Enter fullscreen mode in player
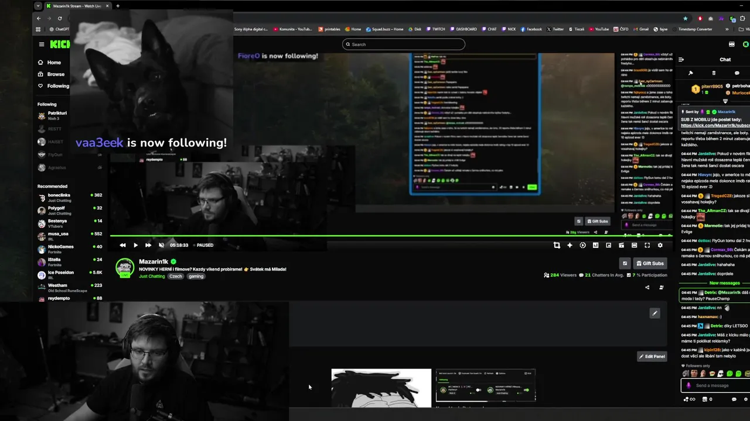750x421 pixels. [x=647, y=246]
